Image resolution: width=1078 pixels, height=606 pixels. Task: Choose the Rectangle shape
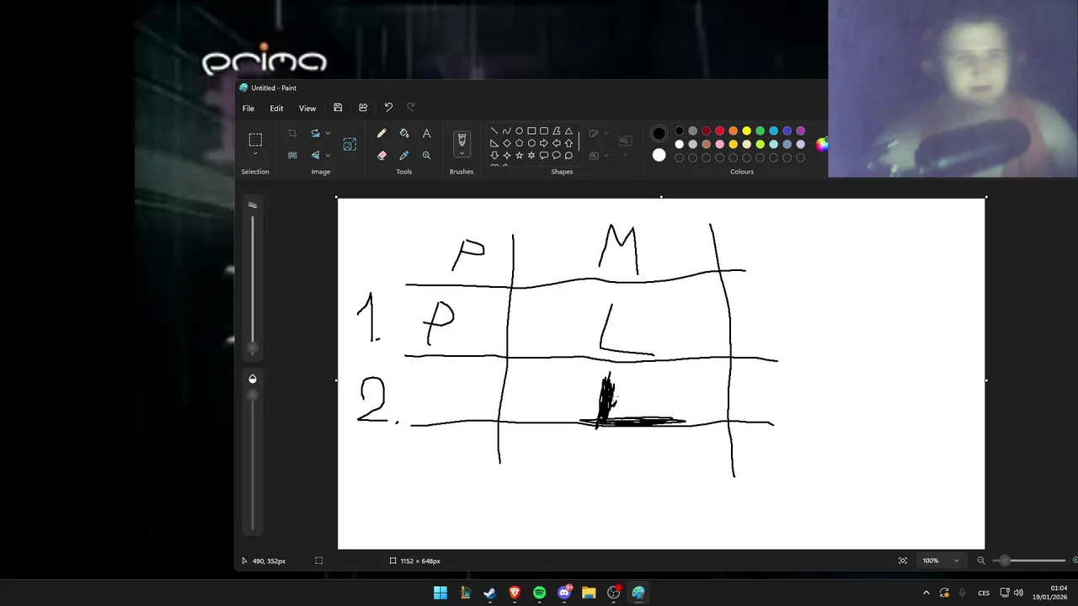click(531, 131)
